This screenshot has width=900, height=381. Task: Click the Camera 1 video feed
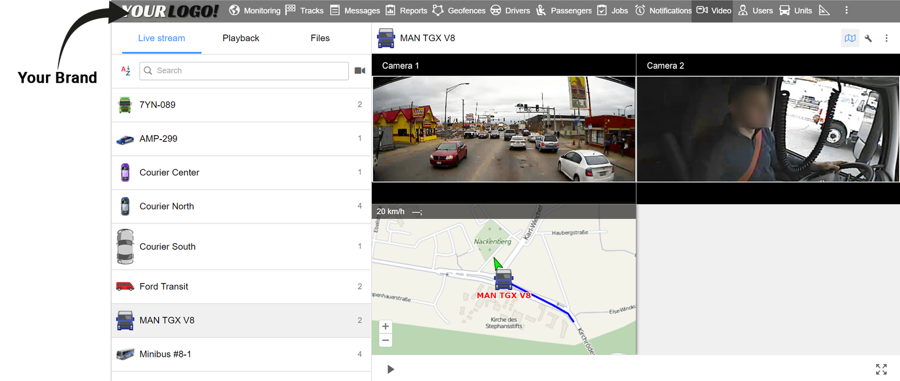click(504, 129)
